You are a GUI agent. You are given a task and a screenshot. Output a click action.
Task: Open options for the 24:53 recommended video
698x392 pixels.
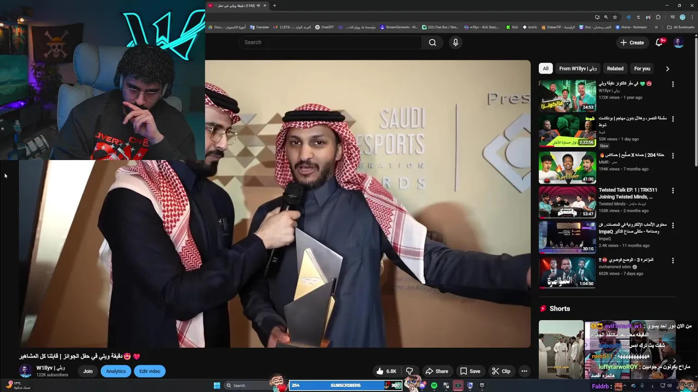(x=673, y=84)
